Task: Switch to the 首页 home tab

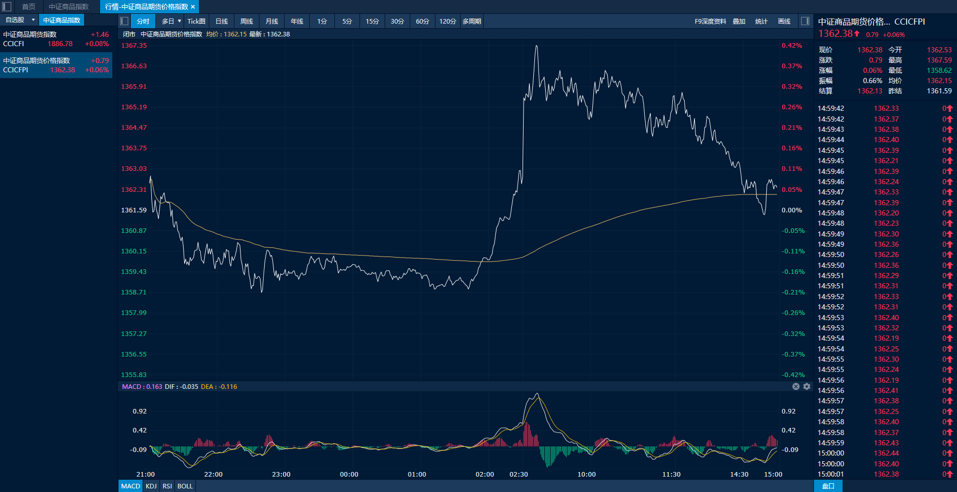Action: pos(29,7)
